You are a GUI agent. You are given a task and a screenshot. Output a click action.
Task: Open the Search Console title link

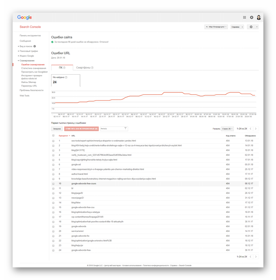pyautogui.click(x=30, y=27)
